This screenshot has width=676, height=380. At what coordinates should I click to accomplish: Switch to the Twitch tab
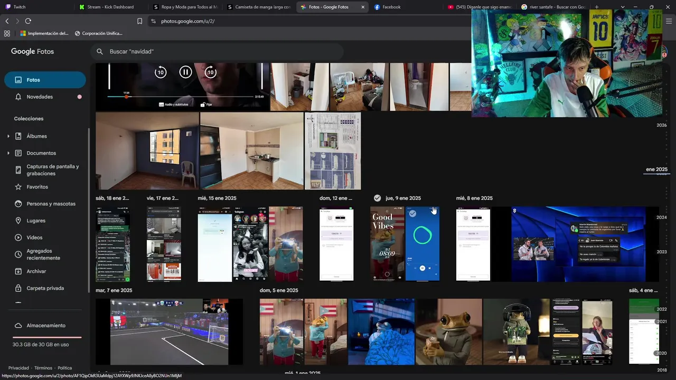click(38, 7)
